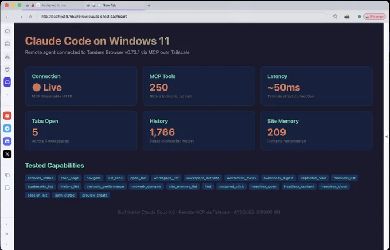The width and height of the screenshot is (390, 250).
Task: Click the 'list_tabs' capability tag
Action: [x=115, y=178]
